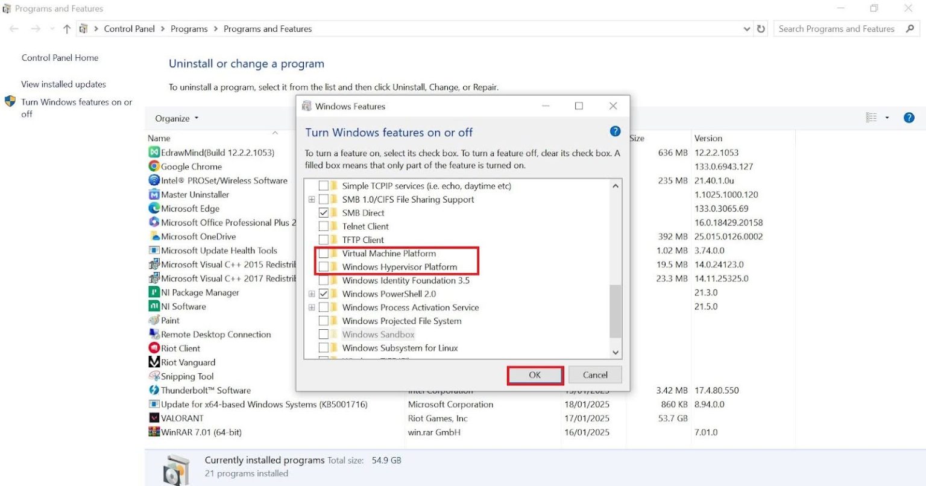The image size is (926, 486).
Task: Enable Windows Subsystem for Linux checkbox
Action: point(324,348)
